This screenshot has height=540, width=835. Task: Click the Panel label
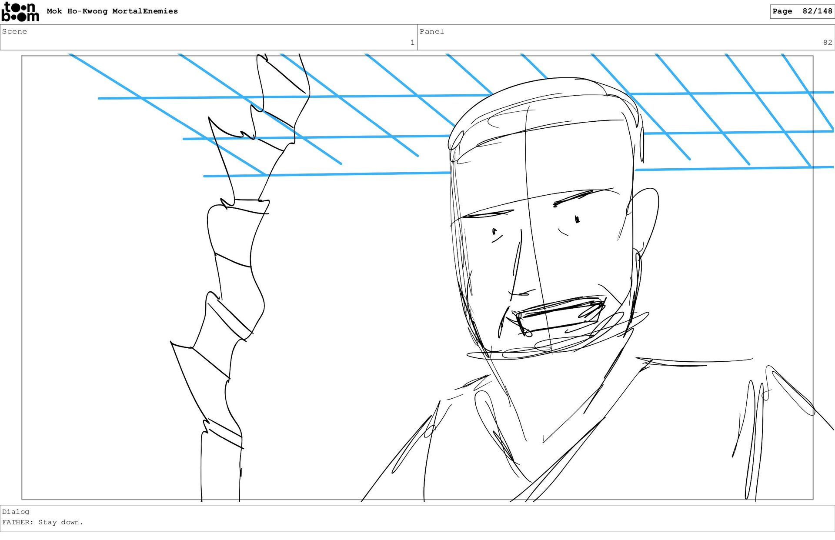pyautogui.click(x=431, y=31)
